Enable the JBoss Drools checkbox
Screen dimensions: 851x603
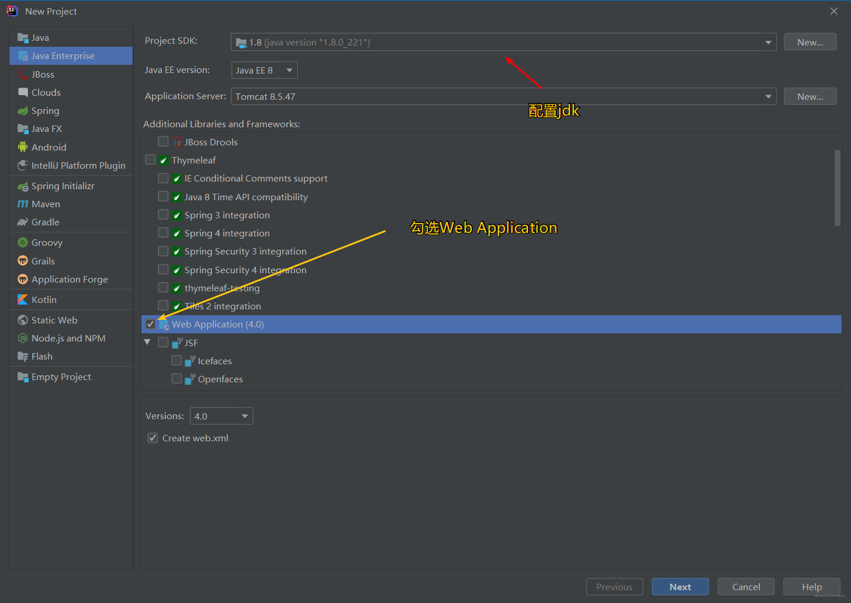(x=163, y=141)
